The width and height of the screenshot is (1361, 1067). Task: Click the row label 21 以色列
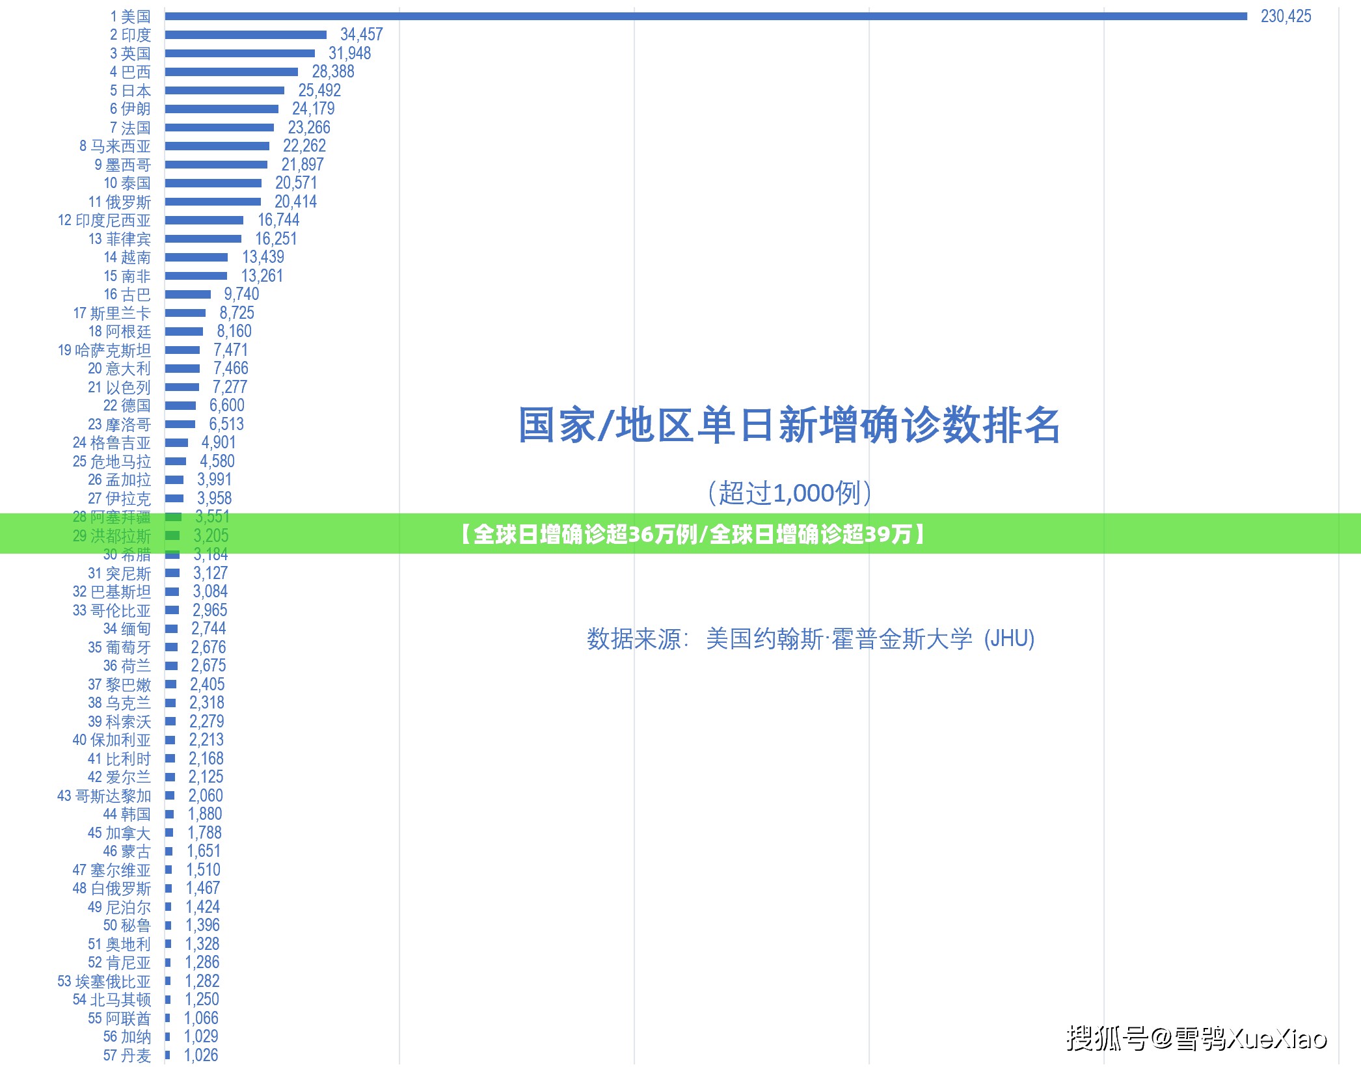click(120, 387)
